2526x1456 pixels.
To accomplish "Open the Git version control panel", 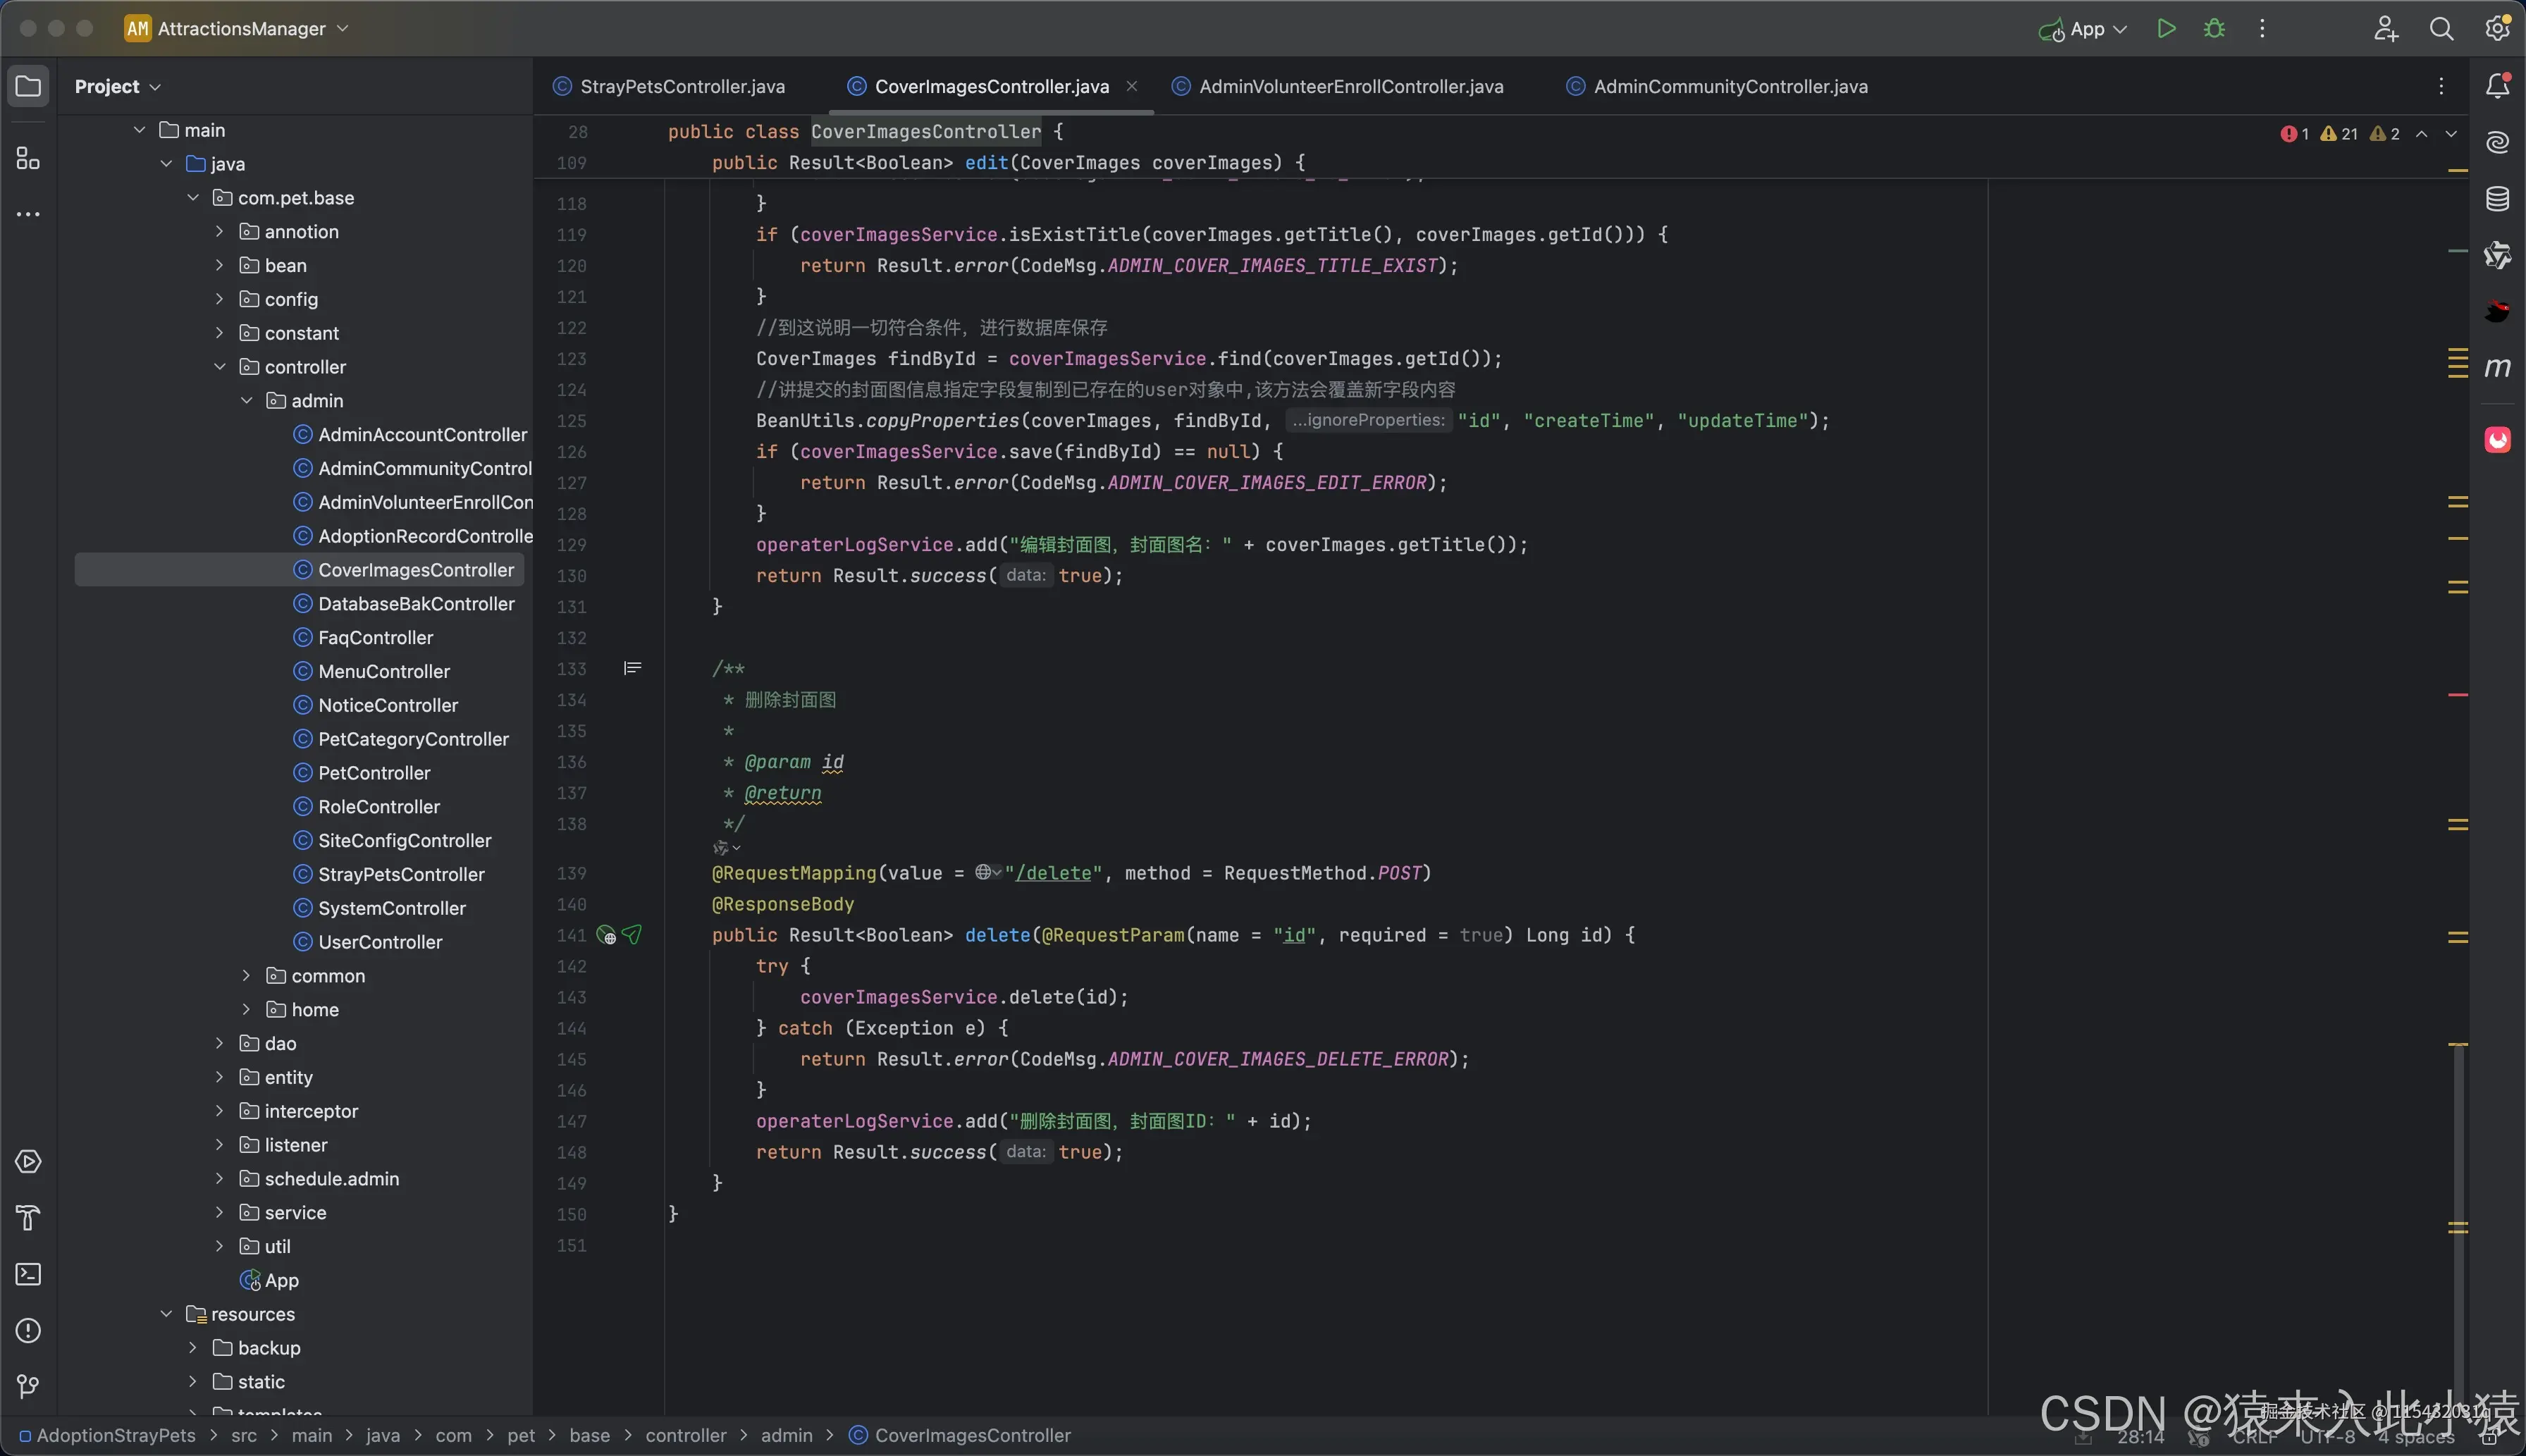I will click(28, 1386).
